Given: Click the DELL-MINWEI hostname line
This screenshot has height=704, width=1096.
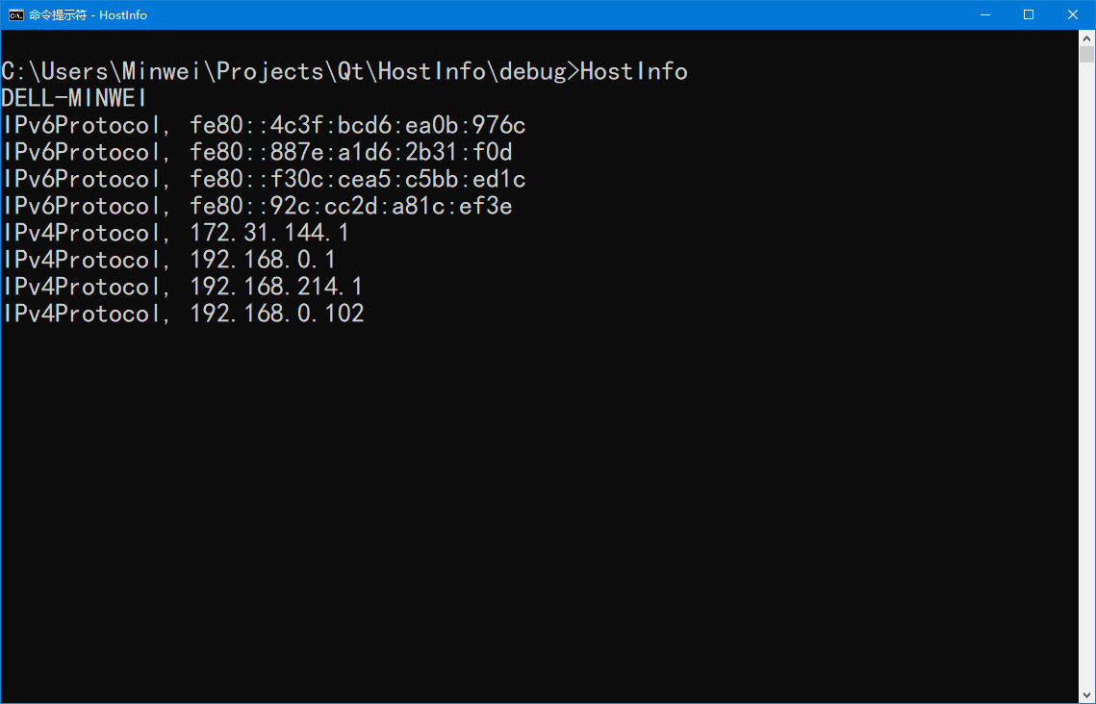Looking at the screenshot, I should point(74,98).
